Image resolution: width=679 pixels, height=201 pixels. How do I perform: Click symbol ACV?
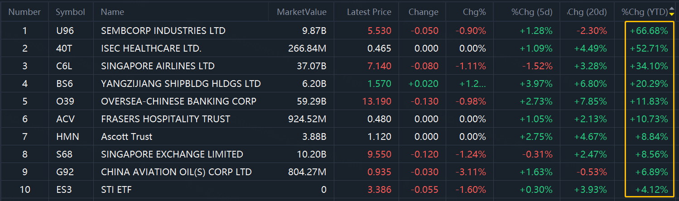point(65,119)
